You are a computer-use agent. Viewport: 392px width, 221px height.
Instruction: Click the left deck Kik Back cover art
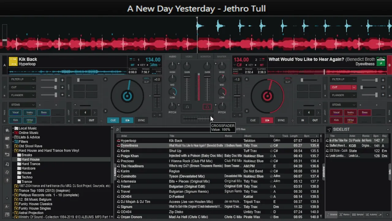click(13, 61)
